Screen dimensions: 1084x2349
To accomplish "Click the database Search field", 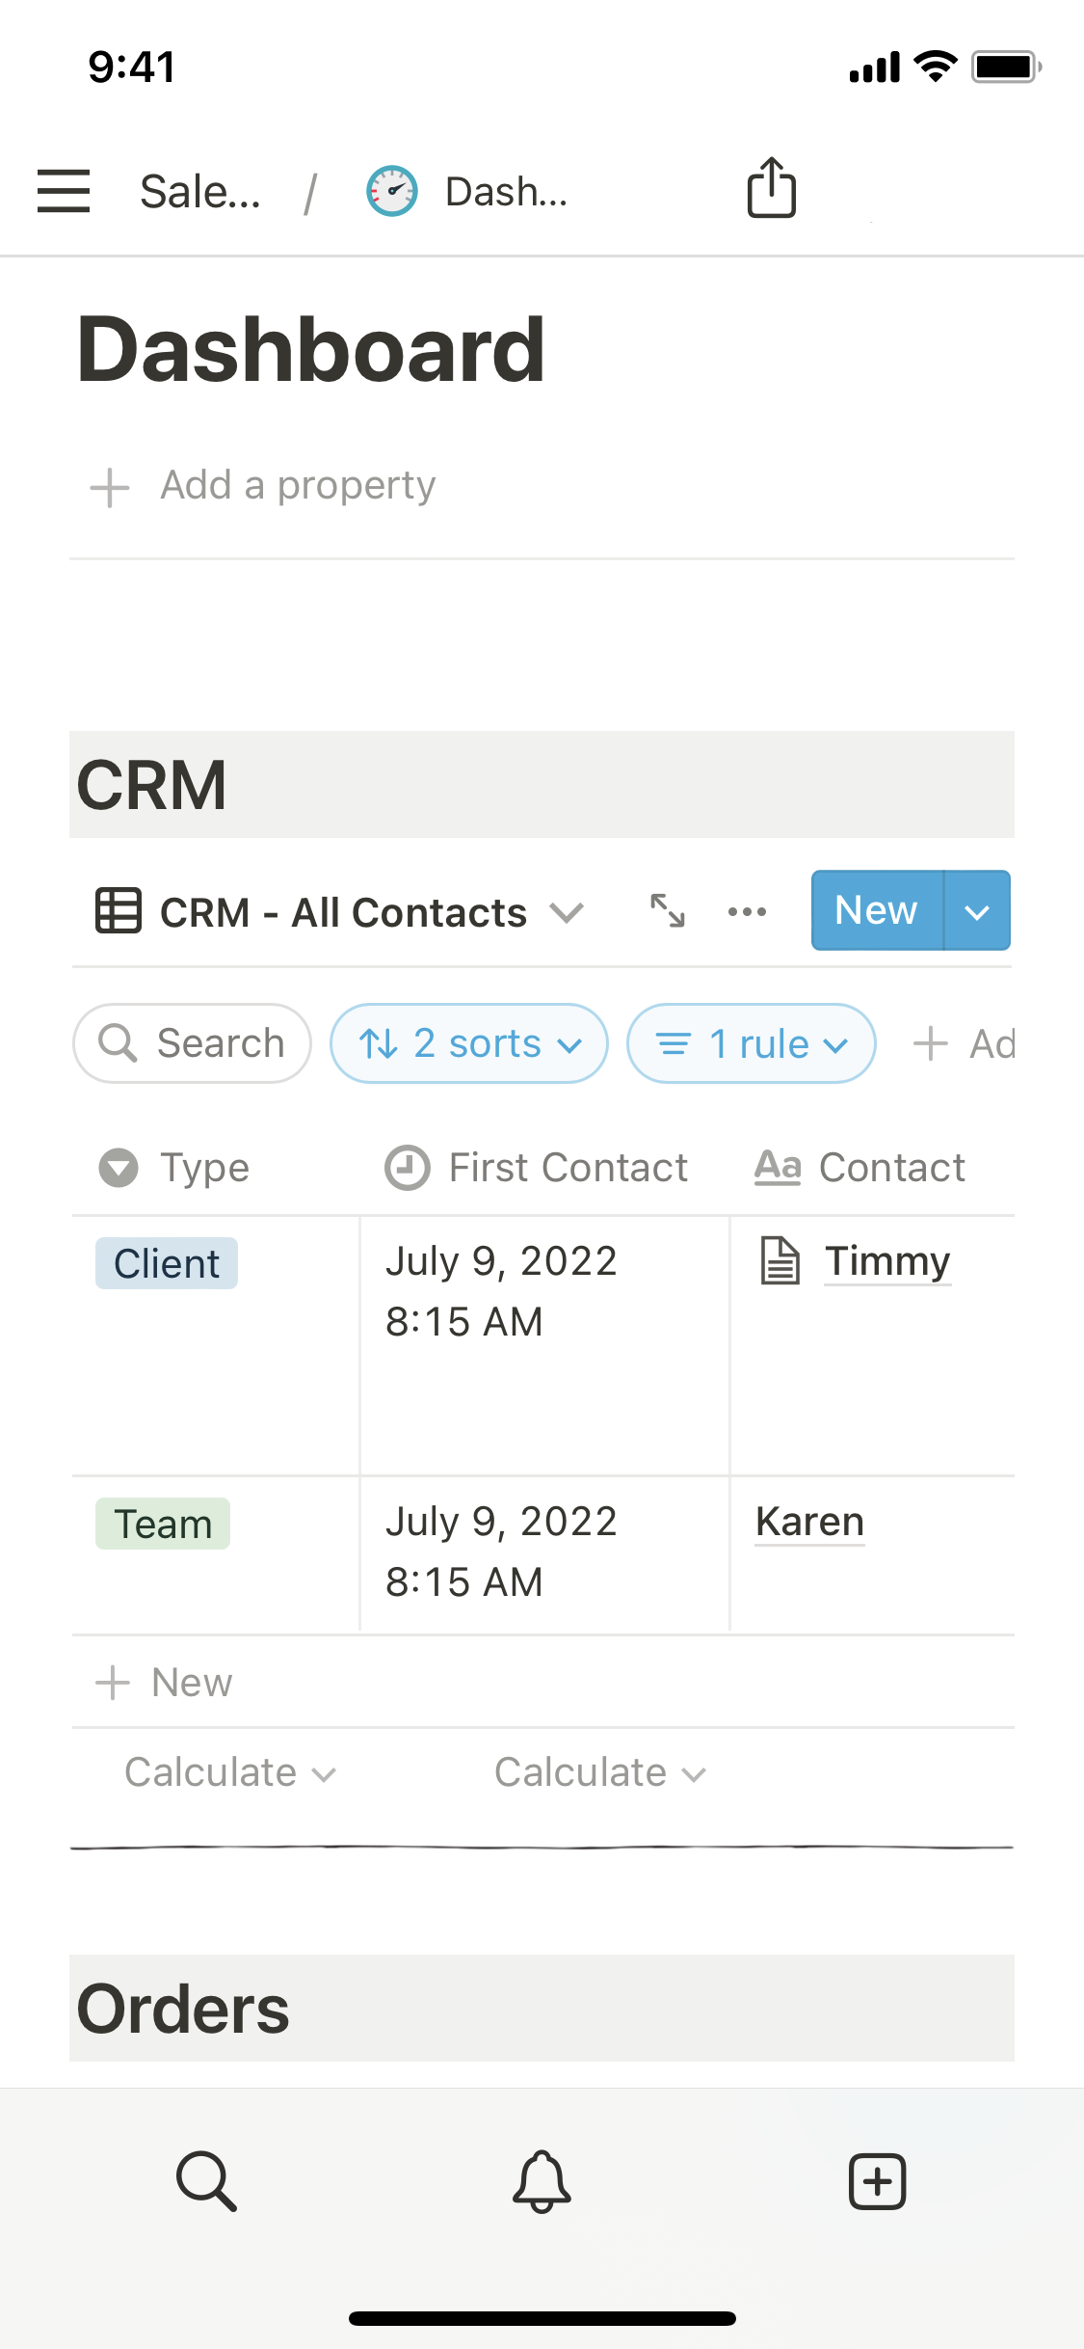I will [193, 1043].
